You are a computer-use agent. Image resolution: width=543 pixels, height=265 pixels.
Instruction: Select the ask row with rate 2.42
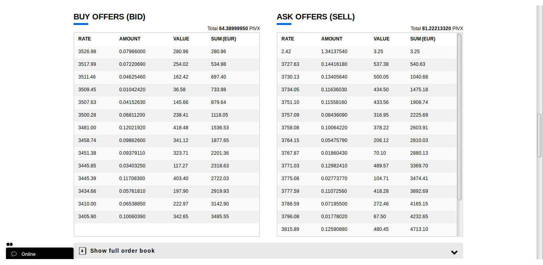click(x=367, y=52)
